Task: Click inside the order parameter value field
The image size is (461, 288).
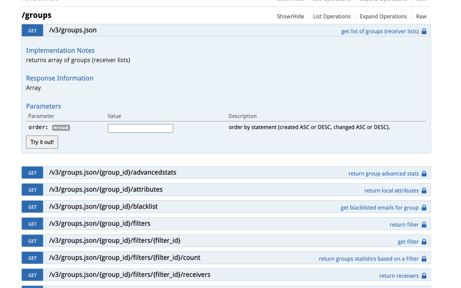Action: pyautogui.click(x=140, y=128)
